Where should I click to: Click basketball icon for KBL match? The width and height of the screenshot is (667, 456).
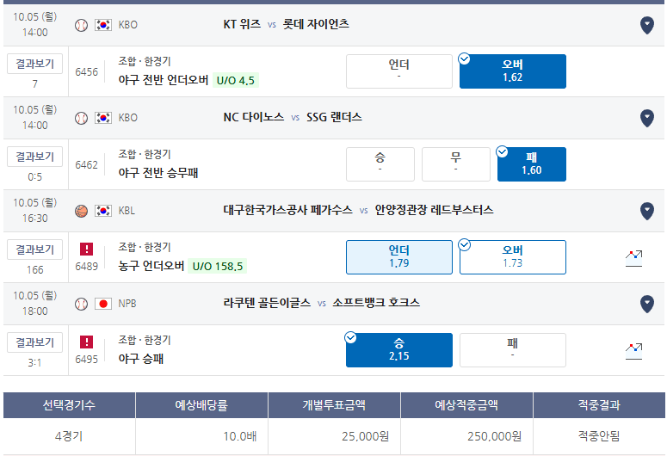click(x=81, y=211)
